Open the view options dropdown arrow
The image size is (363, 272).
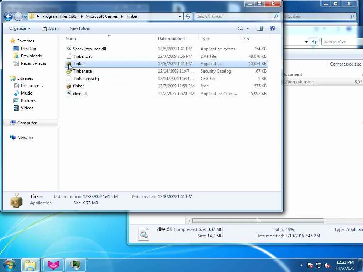coord(248,28)
